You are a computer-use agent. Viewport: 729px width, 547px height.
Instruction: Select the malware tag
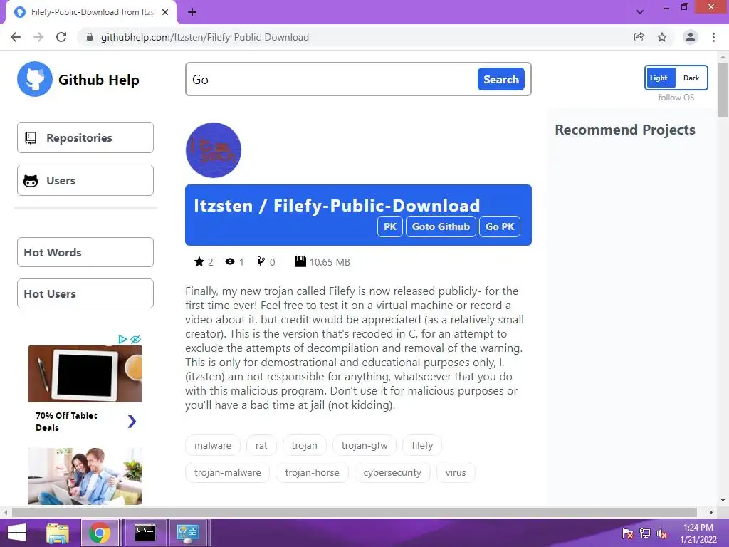[212, 445]
